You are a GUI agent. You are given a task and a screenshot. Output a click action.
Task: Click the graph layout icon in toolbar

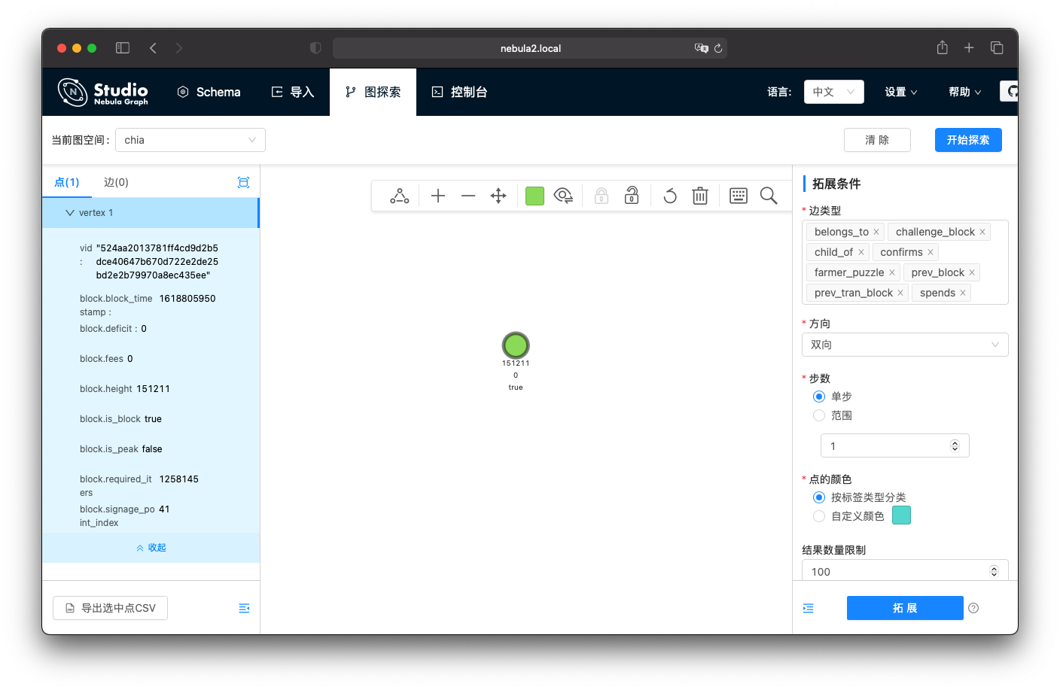click(x=400, y=196)
